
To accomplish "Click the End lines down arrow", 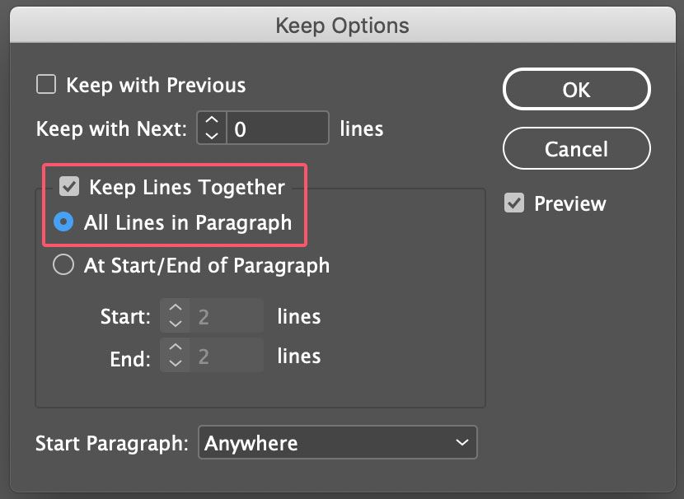I will (175, 363).
